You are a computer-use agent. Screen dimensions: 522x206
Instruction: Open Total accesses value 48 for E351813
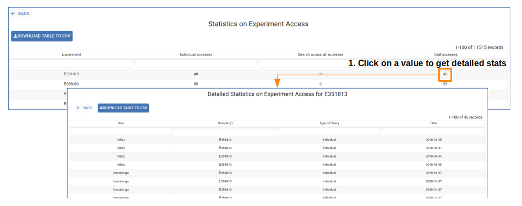[445, 74]
